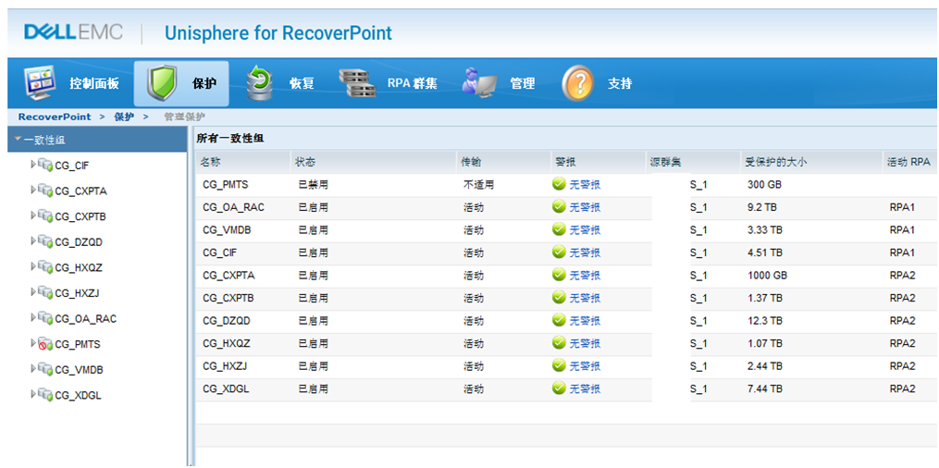Open the RPA 群集 server stack icon
Image resolution: width=939 pixels, height=468 pixels.
tap(357, 83)
